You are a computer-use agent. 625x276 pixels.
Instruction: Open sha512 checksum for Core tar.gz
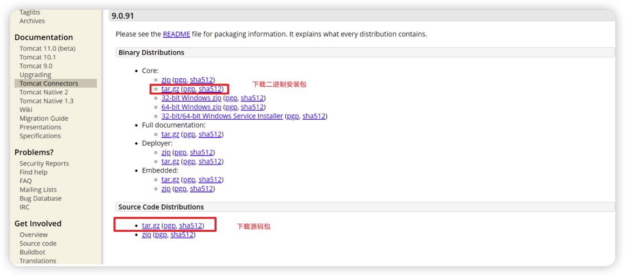(210, 89)
